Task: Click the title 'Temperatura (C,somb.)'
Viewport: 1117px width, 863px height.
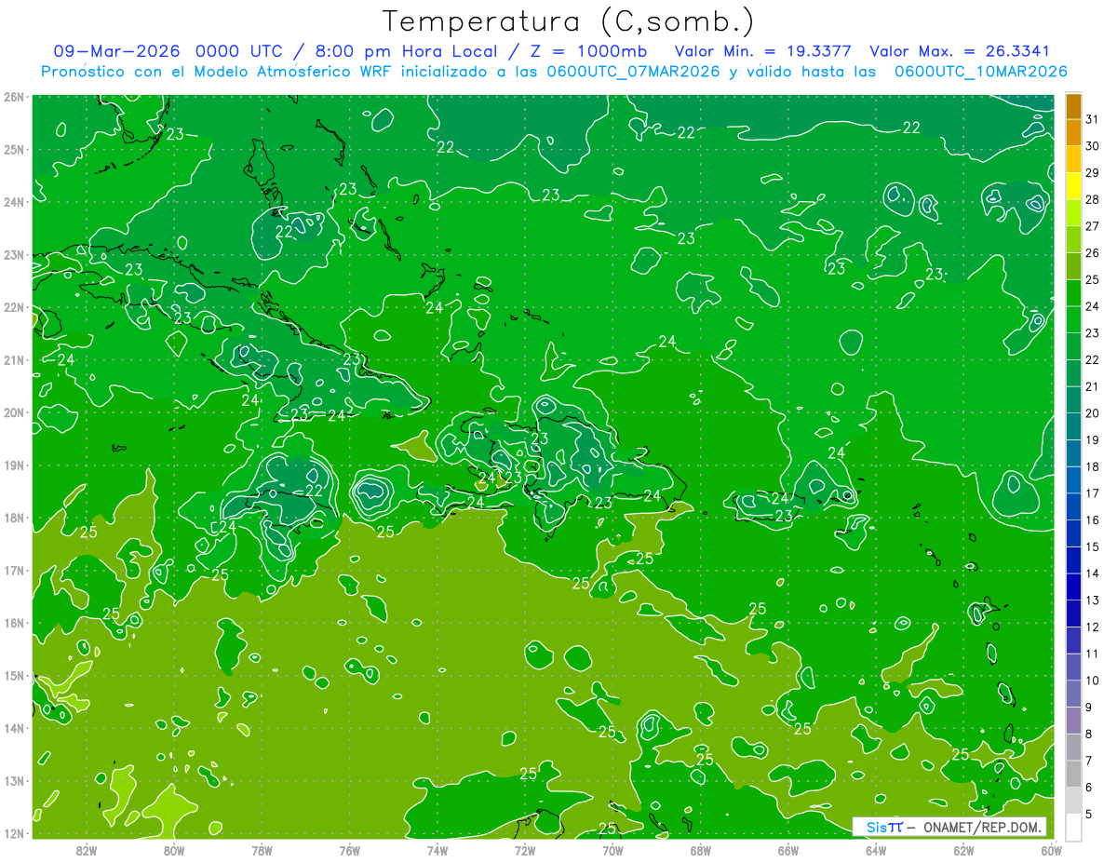Action: tap(569, 21)
